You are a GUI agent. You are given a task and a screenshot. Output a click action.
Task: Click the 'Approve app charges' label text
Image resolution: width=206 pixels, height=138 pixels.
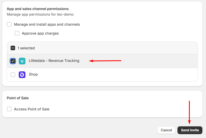point(40,33)
